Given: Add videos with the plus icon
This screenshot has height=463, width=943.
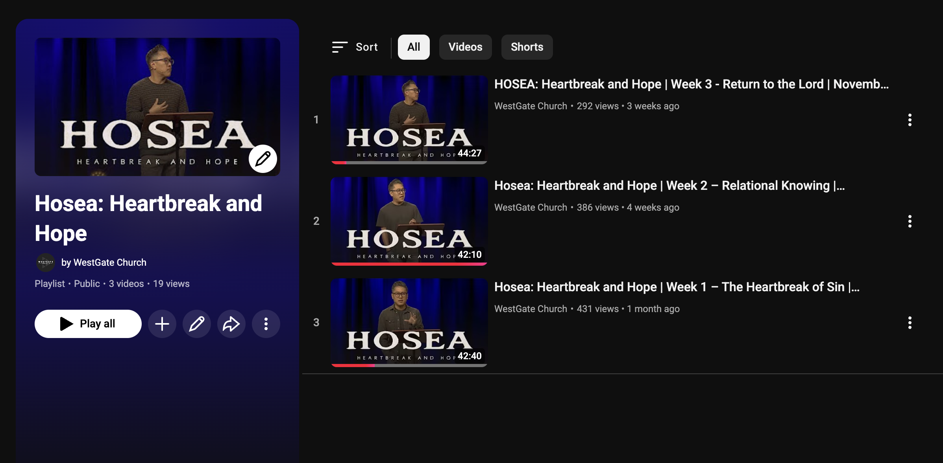Looking at the screenshot, I should (162, 324).
